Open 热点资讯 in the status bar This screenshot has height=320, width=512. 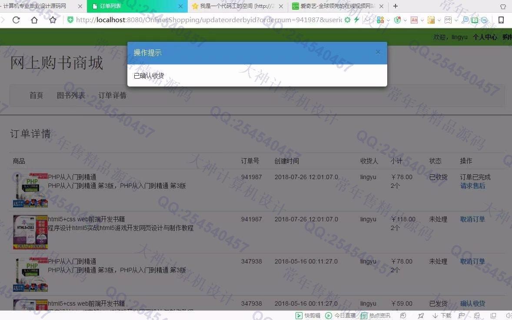pyautogui.click(x=376, y=315)
